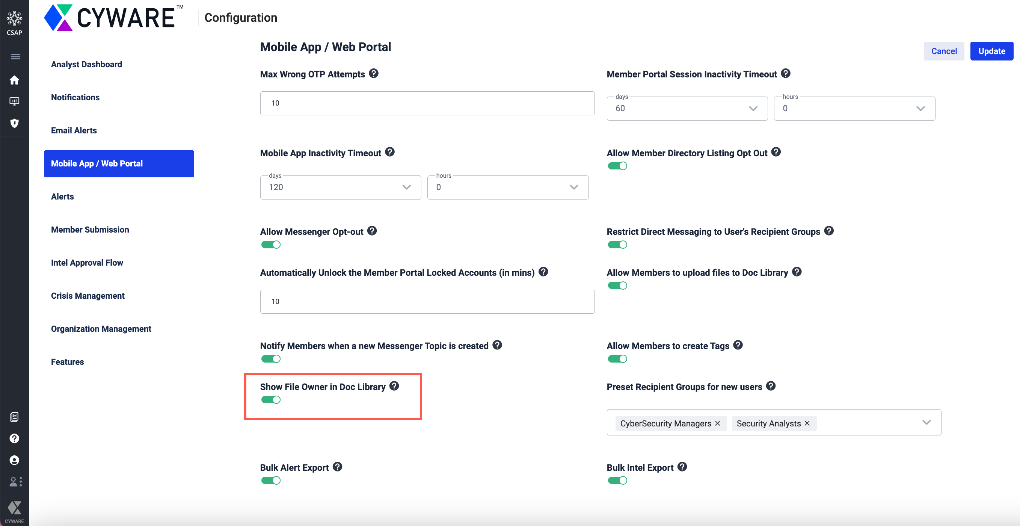Click the Automatically Unlock minutes input field

pyautogui.click(x=427, y=301)
